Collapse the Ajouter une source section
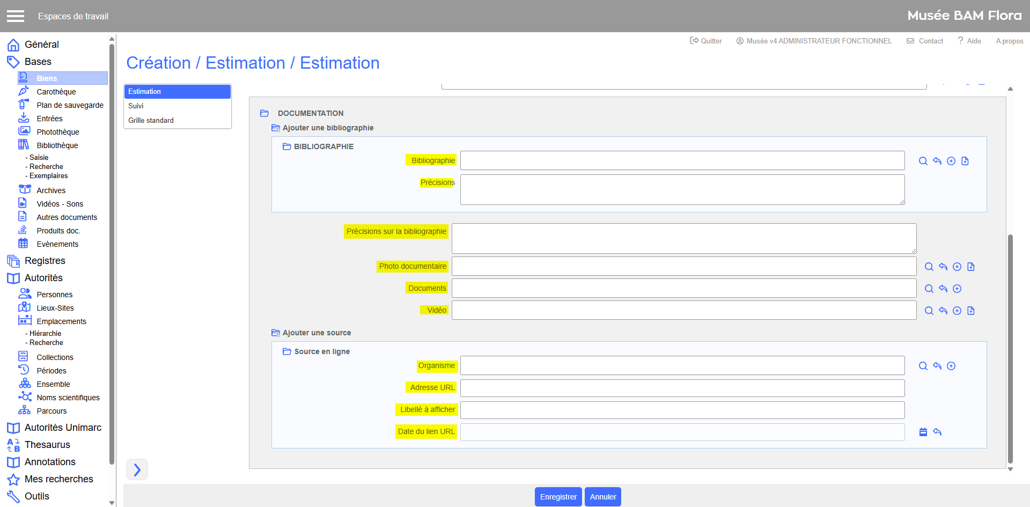The height and width of the screenshot is (507, 1030). click(276, 333)
